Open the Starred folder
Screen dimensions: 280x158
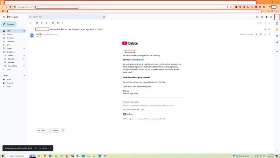(x=9, y=34)
